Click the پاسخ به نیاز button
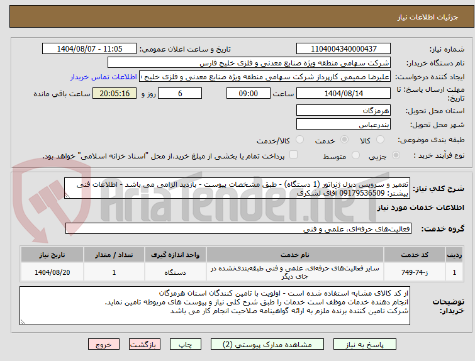The image size is (475, 361). point(365,345)
